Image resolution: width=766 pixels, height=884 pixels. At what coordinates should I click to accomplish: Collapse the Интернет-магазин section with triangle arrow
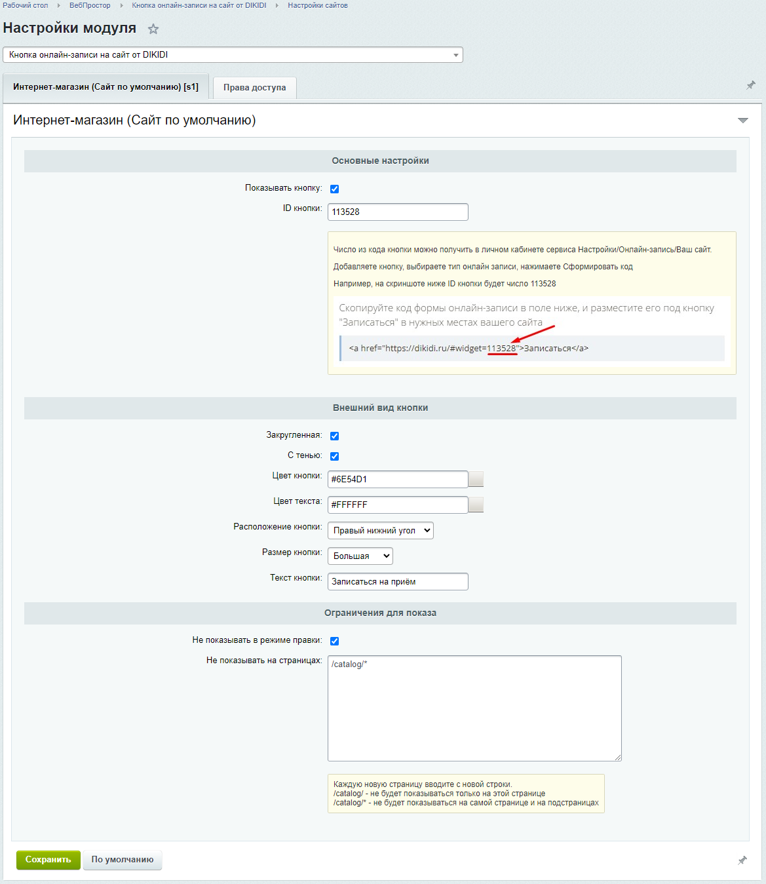click(742, 121)
